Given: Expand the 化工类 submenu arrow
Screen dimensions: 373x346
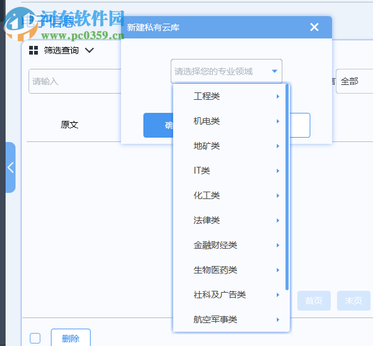Looking at the screenshot, I should [277, 195].
